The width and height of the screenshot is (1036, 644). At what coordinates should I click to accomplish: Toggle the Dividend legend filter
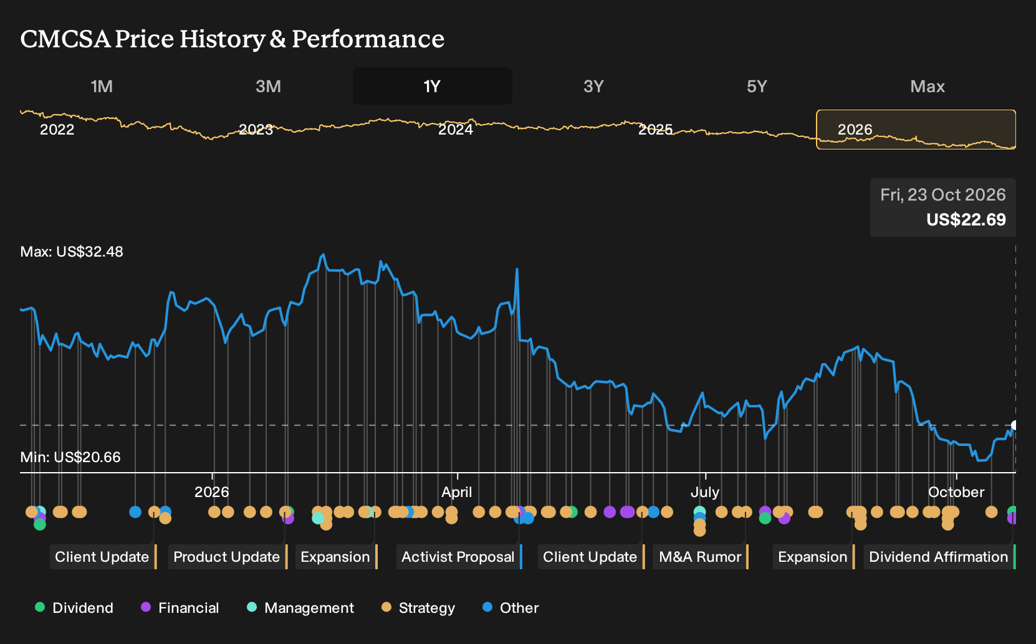[x=74, y=608]
